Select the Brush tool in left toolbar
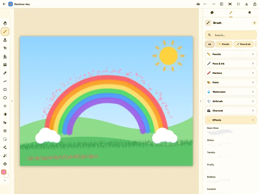The height and width of the screenshot is (194, 259). click(5, 31)
